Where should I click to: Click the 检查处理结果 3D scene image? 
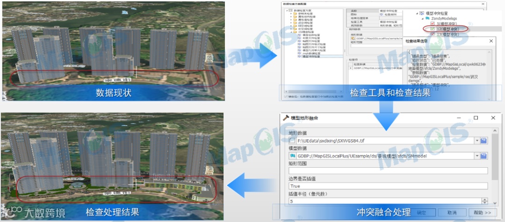112,166
